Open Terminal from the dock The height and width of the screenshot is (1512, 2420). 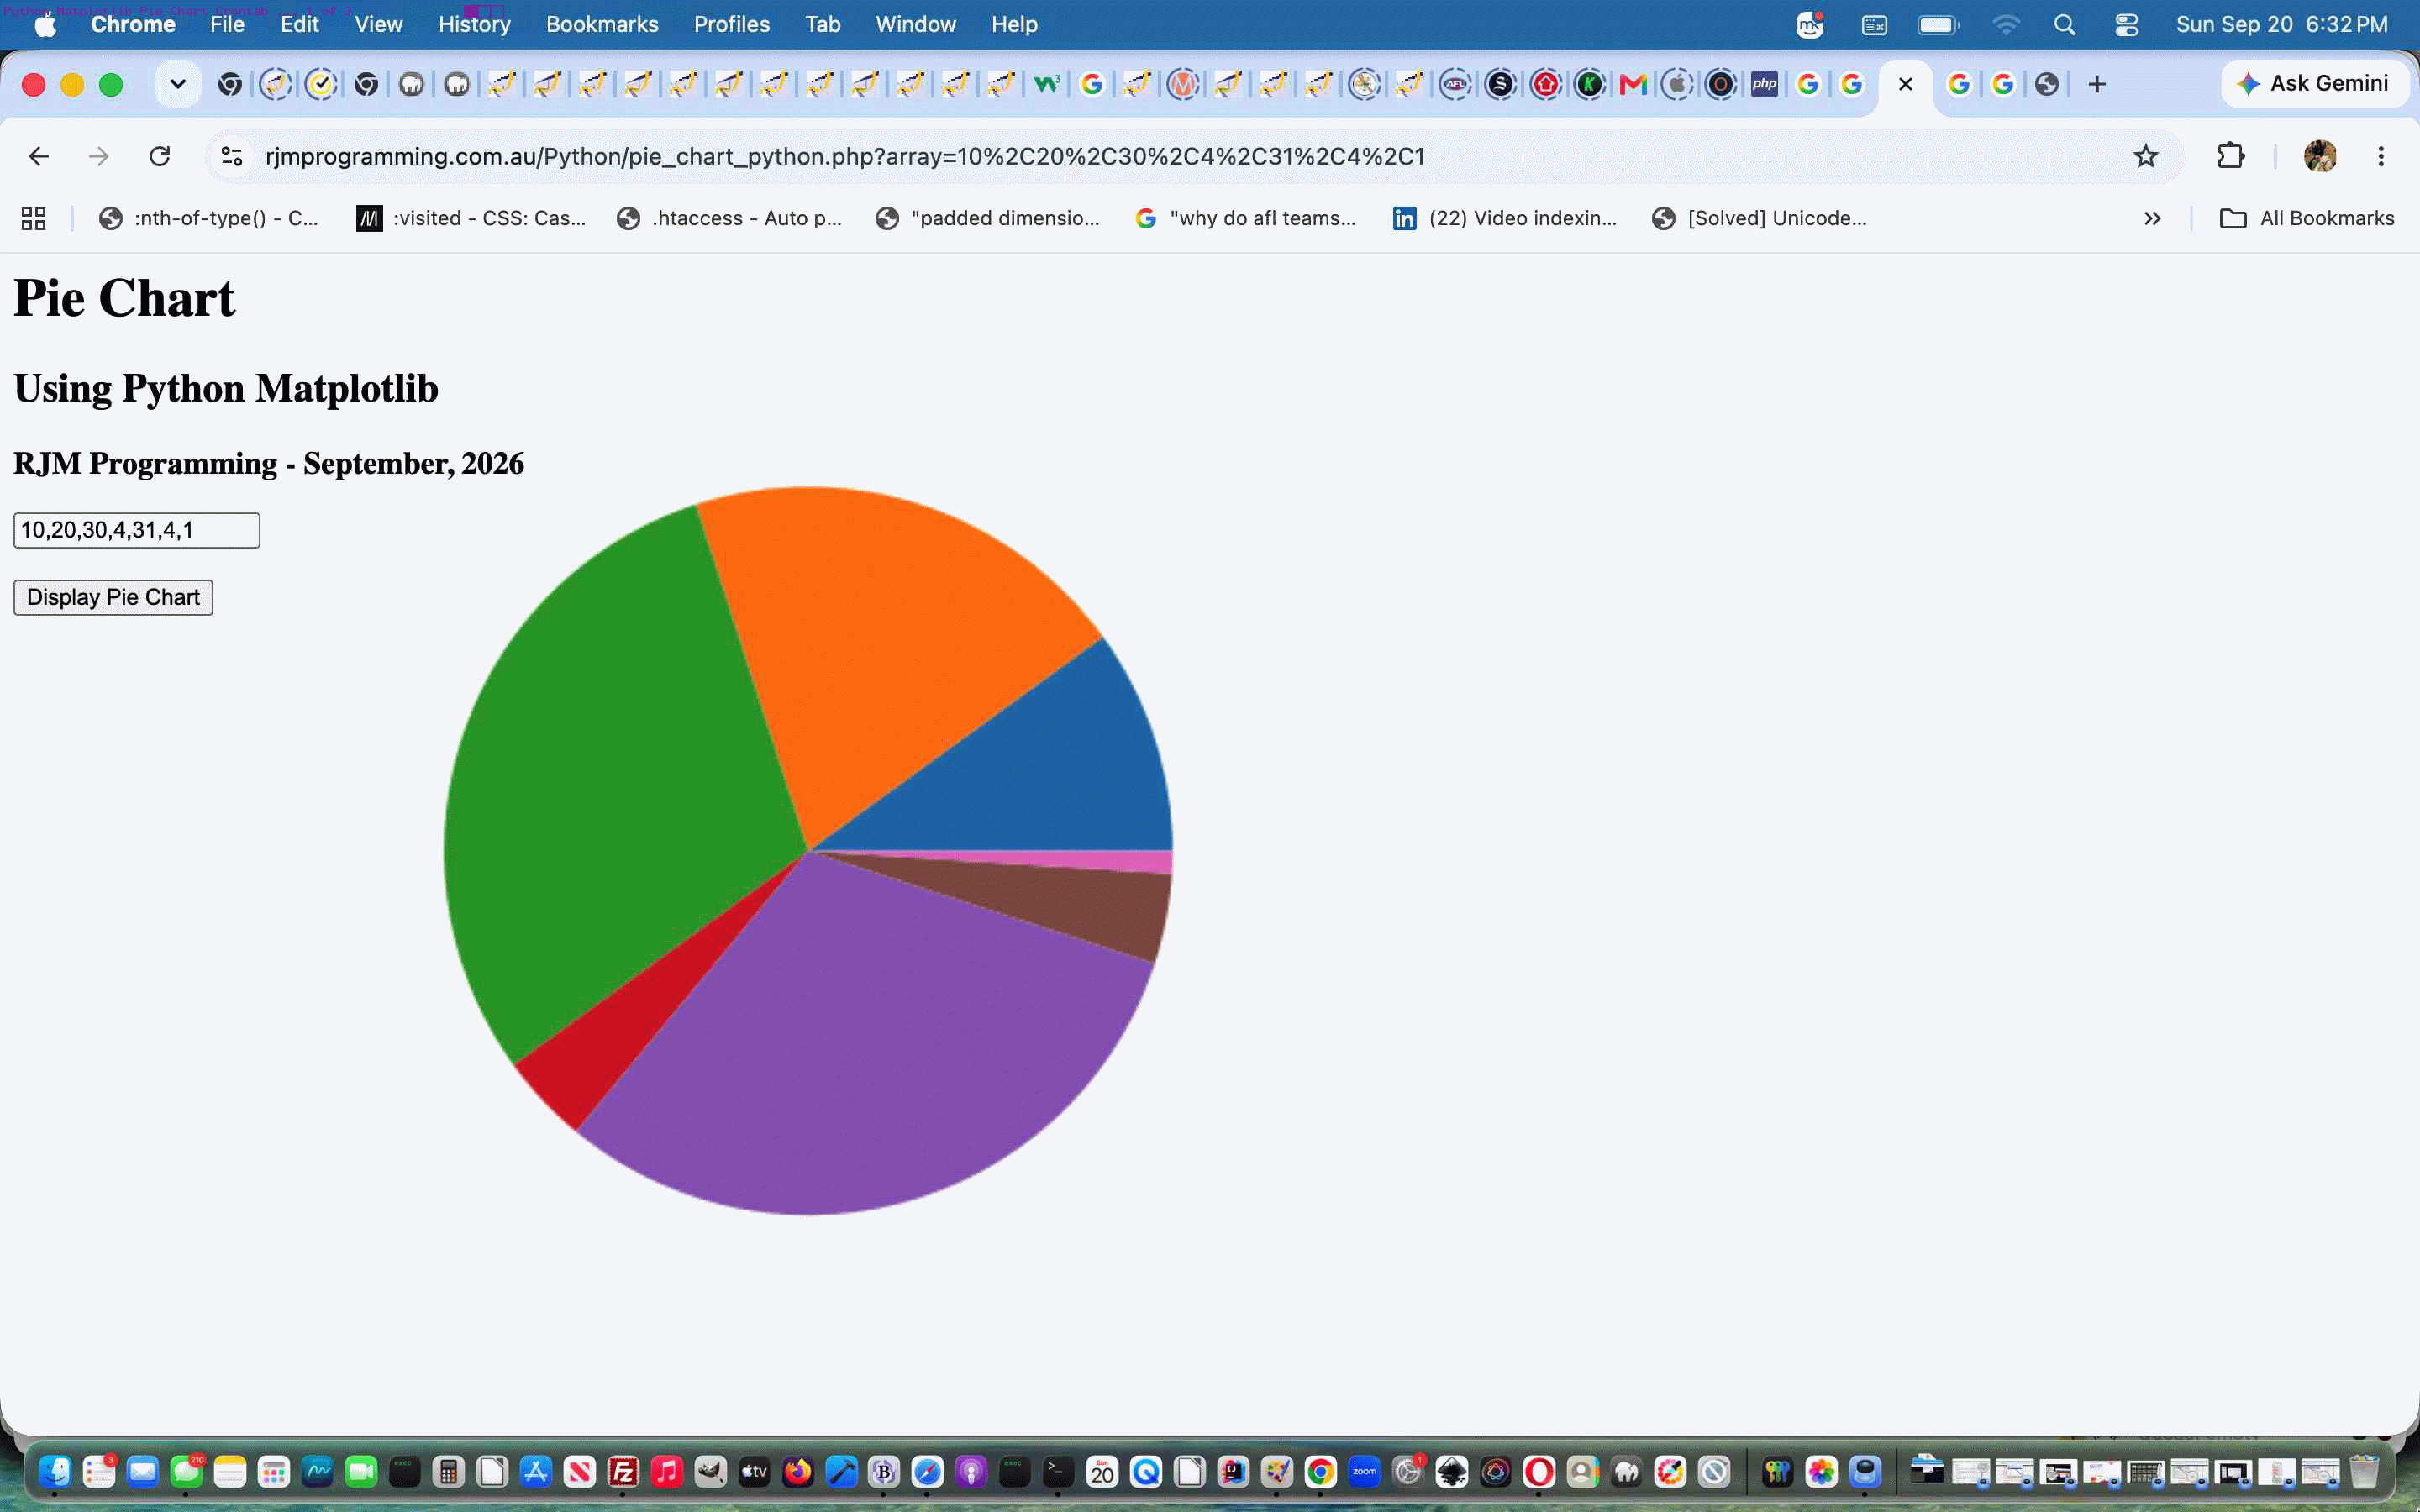point(1058,1472)
